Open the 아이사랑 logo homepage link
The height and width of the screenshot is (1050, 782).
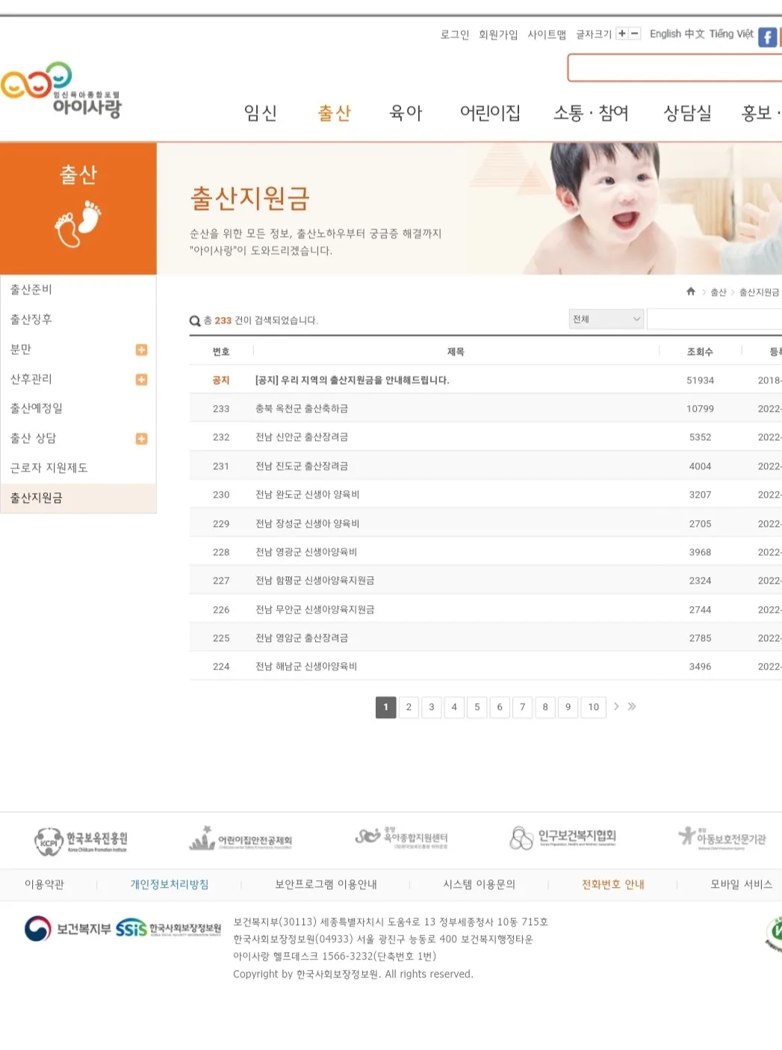pyautogui.click(x=61, y=90)
